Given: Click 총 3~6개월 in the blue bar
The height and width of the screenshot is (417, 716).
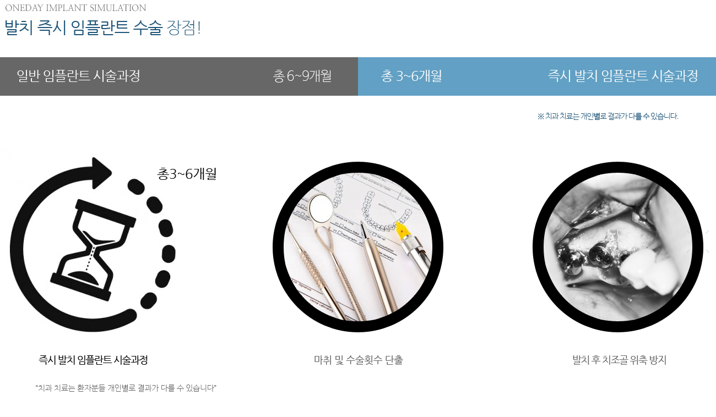Looking at the screenshot, I should (411, 76).
